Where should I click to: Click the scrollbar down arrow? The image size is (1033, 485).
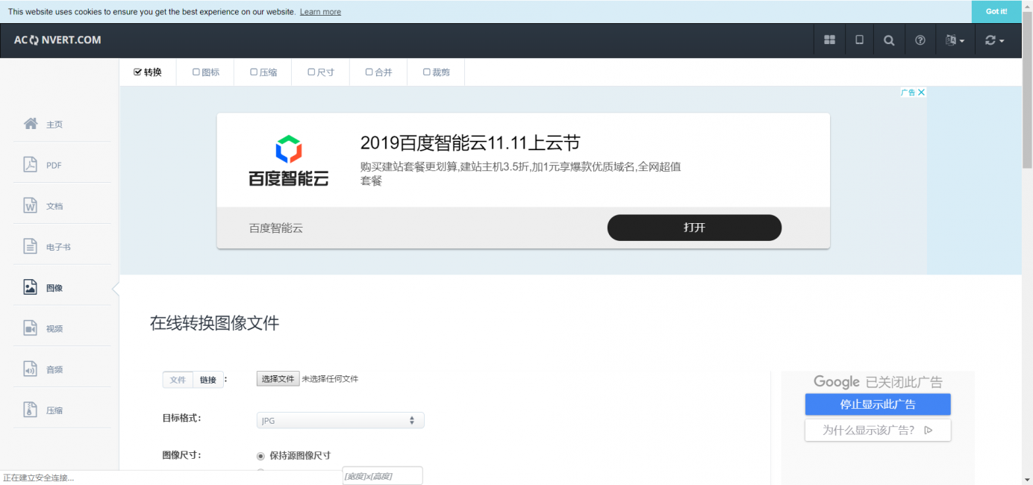[1027, 478]
